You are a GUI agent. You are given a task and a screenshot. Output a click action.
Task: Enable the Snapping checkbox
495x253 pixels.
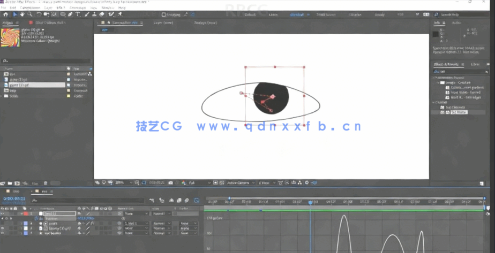(163, 14)
